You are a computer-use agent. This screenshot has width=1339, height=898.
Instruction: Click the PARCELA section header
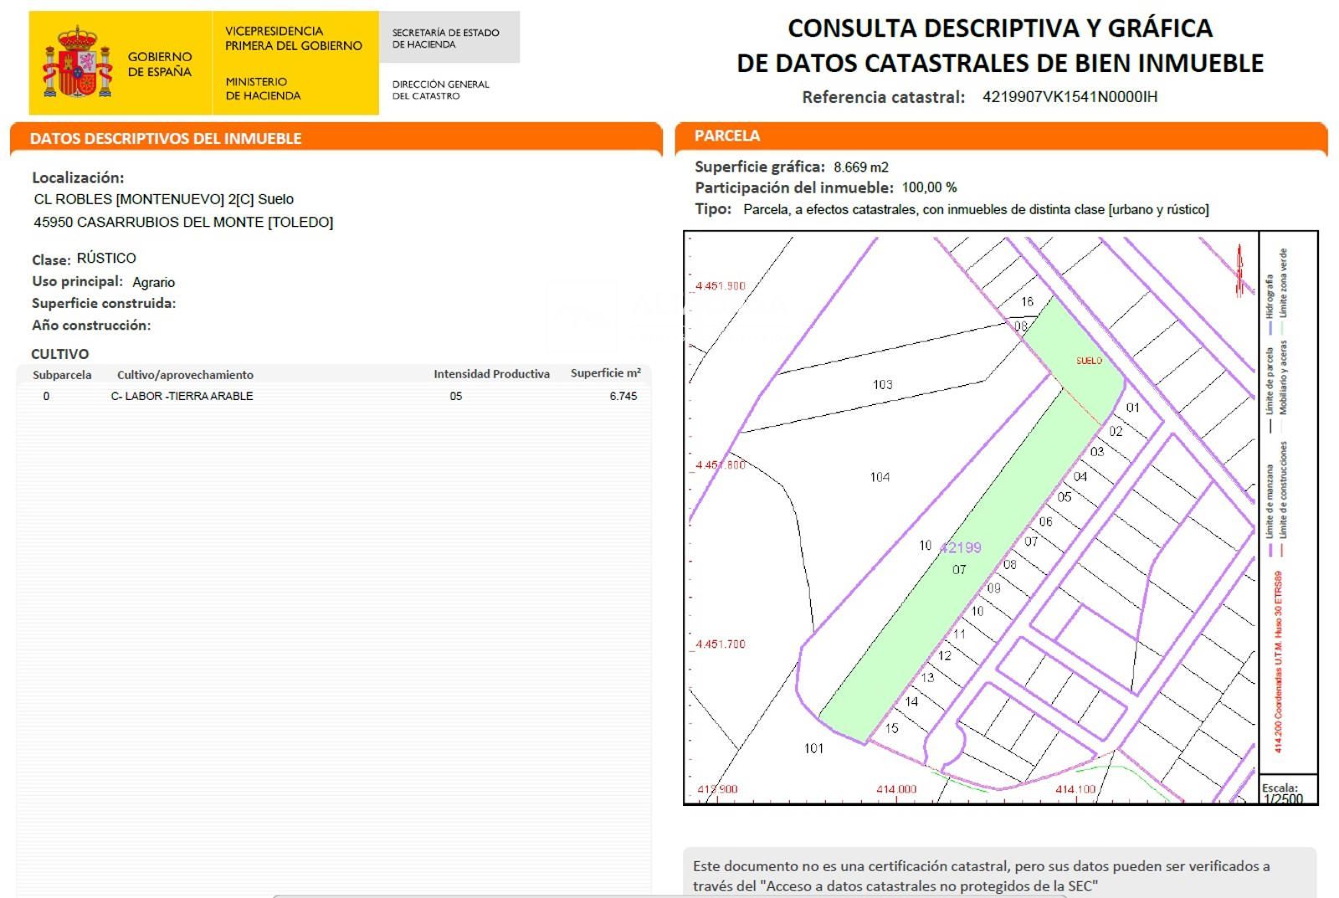pos(727,136)
